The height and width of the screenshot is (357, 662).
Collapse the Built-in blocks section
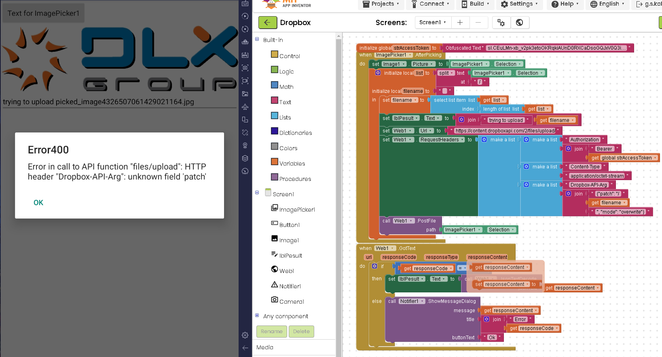pyautogui.click(x=257, y=39)
